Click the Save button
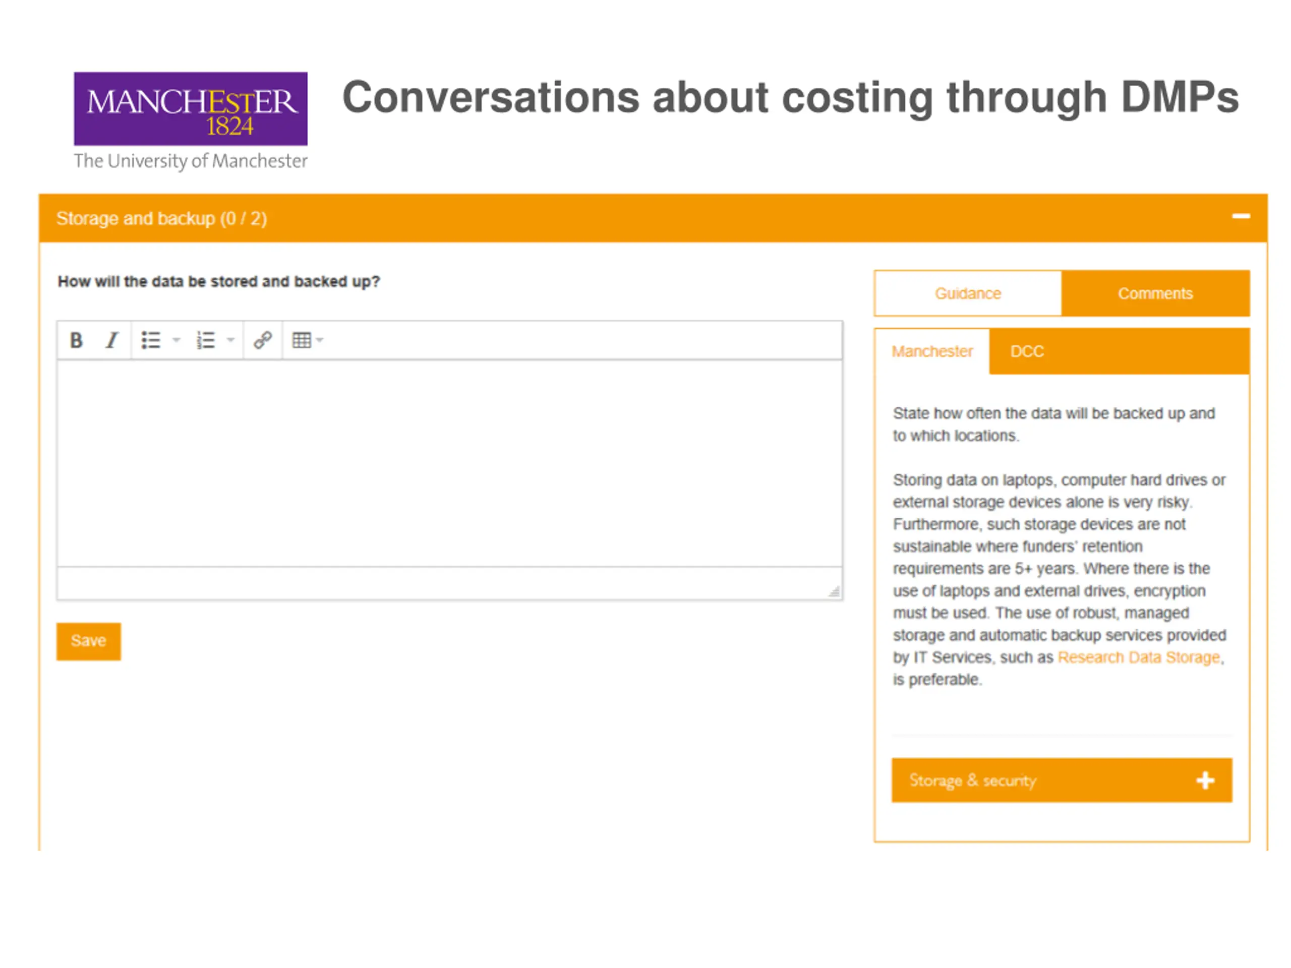The image size is (1291, 968). click(89, 641)
